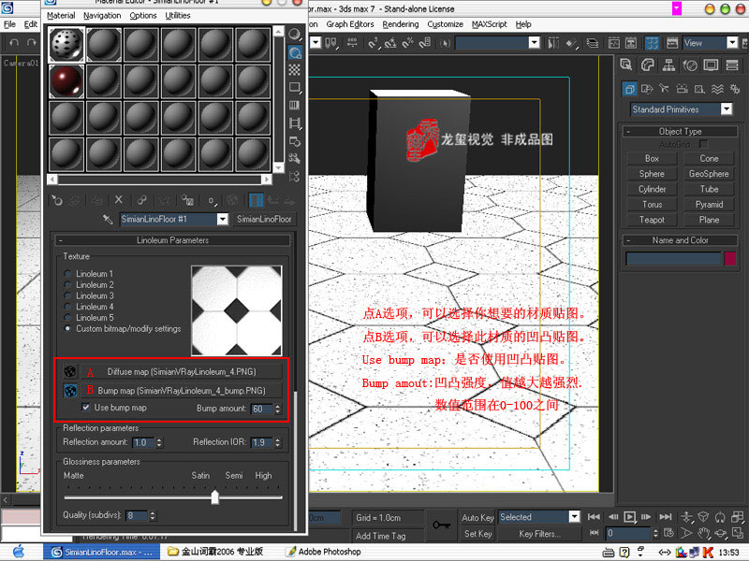The width and height of the screenshot is (749, 561).
Task: Click the Make Preview film icon
Action: [295, 123]
